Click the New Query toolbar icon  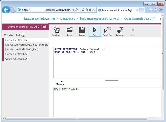coord(57,31)
